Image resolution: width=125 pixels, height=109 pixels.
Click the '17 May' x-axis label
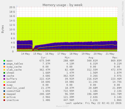[62, 54]
